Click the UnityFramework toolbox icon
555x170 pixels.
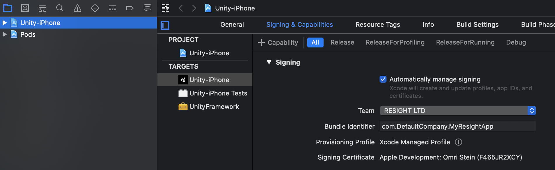click(183, 107)
